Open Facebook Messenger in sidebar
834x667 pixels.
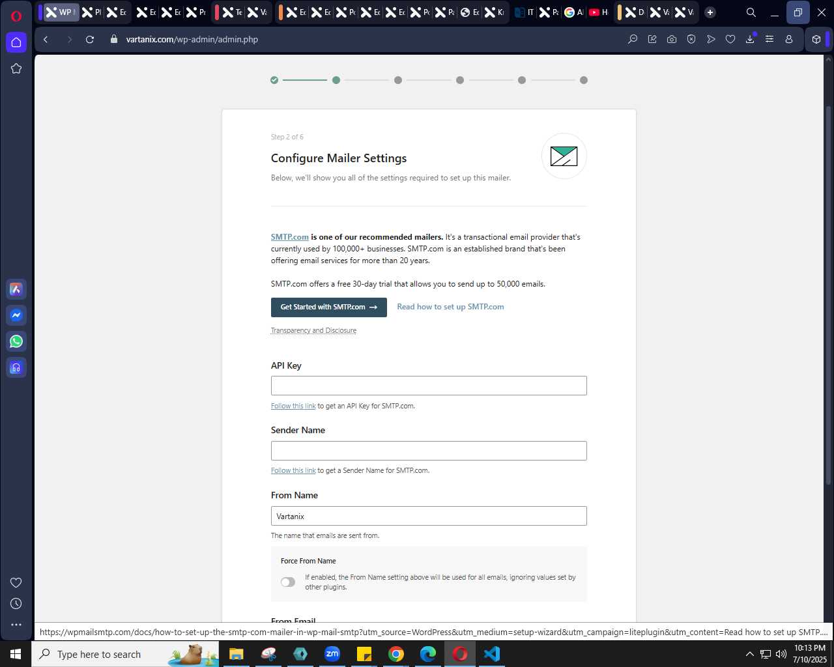point(16,315)
